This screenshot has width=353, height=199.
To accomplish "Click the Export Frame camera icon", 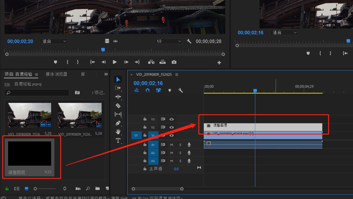I will (174, 62).
